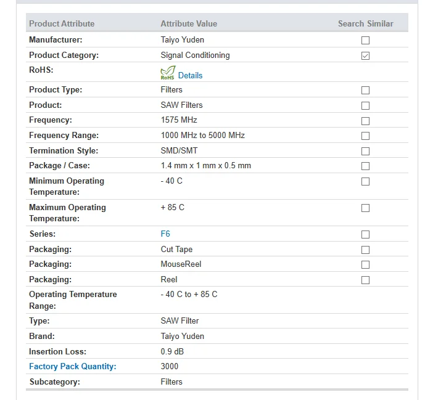Click the MouseReel value
Image resolution: width=425 pixels, height=400 pixels.
(181, 264)
